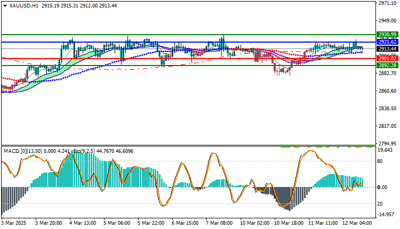
Task: Click the 4 Mar 13:00 time label
Action: coord(83,223)
